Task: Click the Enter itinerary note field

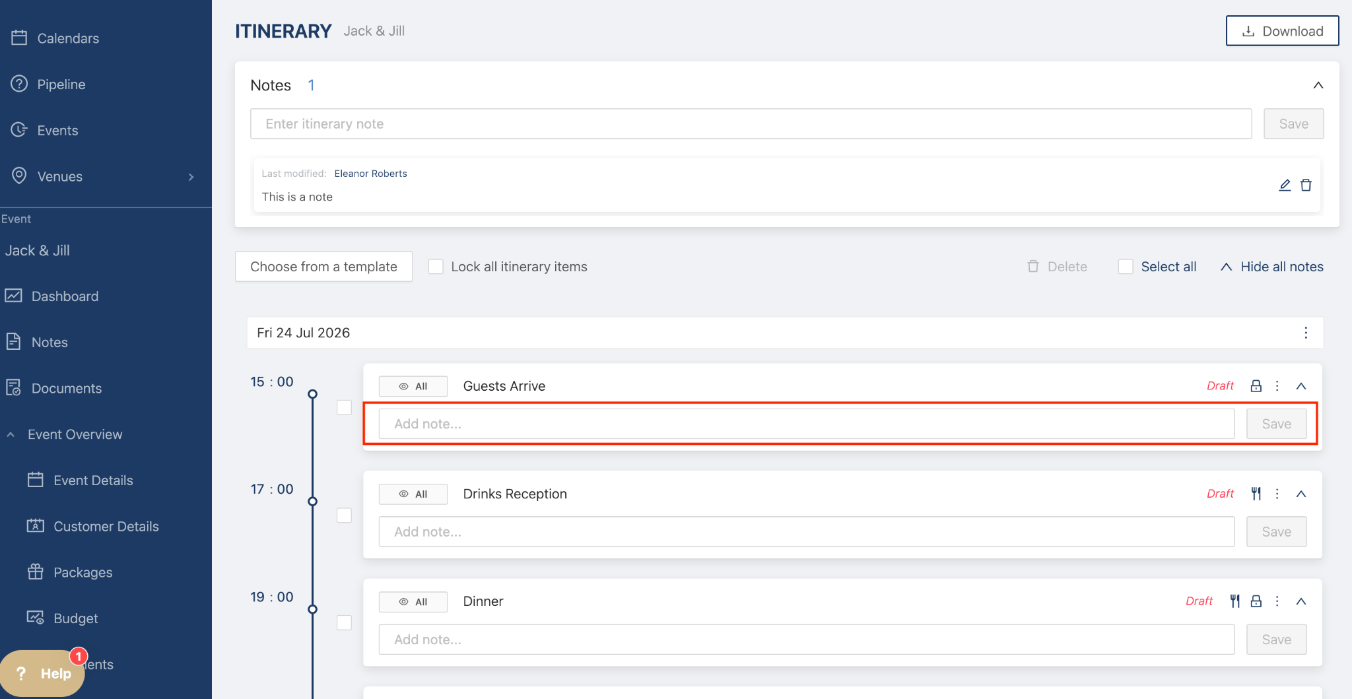Action: coord(751,124)
